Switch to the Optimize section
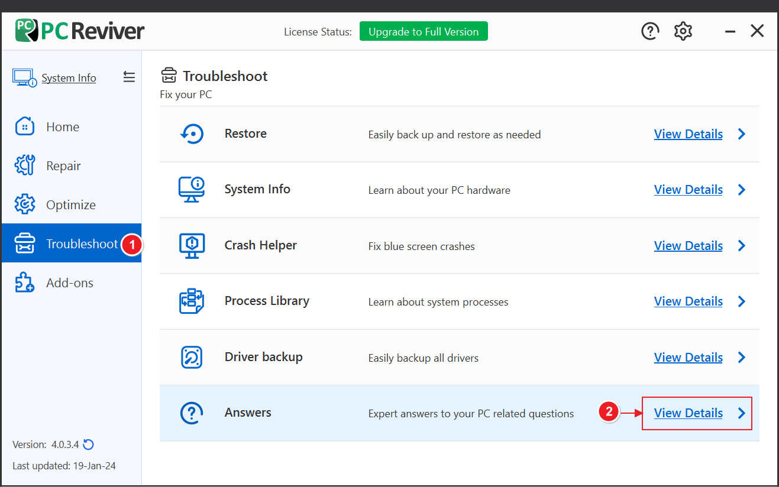The width and height of the screenshot is (779, 487). [x=71, y=204]
